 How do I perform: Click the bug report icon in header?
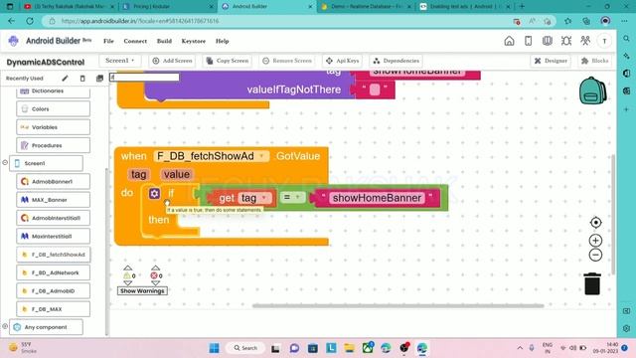pyautogui.click(x=566, y=41)
